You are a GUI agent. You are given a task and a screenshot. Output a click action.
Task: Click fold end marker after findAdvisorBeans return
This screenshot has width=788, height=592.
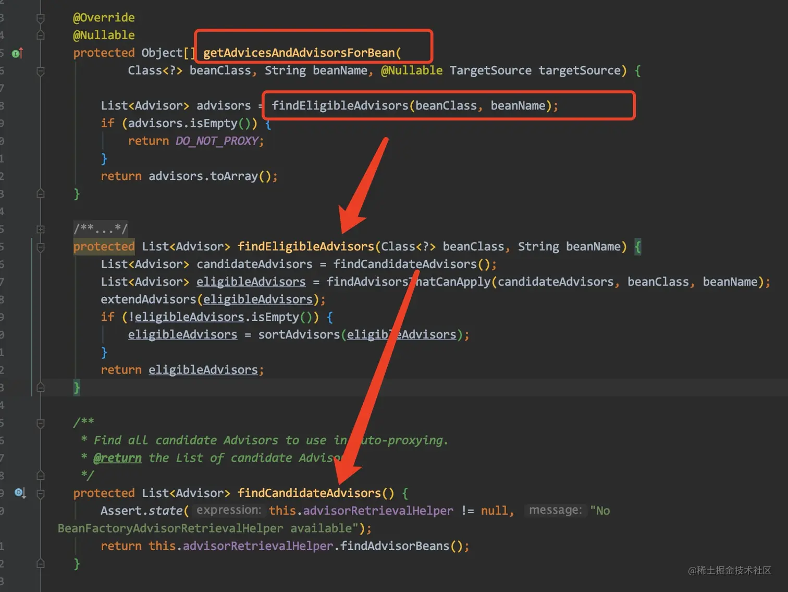40,564
